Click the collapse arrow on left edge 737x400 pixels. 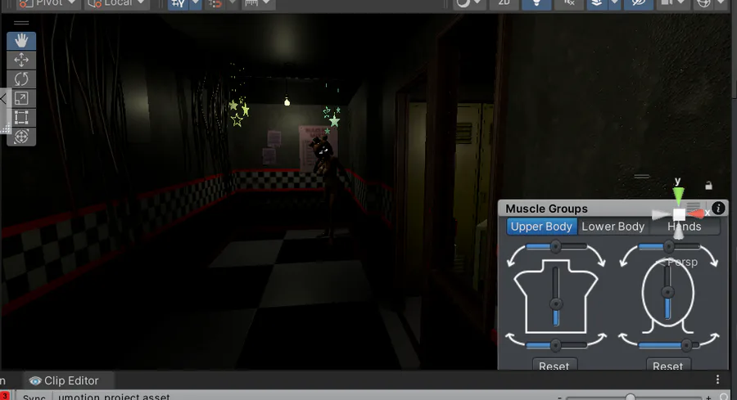tap(3, 99)
